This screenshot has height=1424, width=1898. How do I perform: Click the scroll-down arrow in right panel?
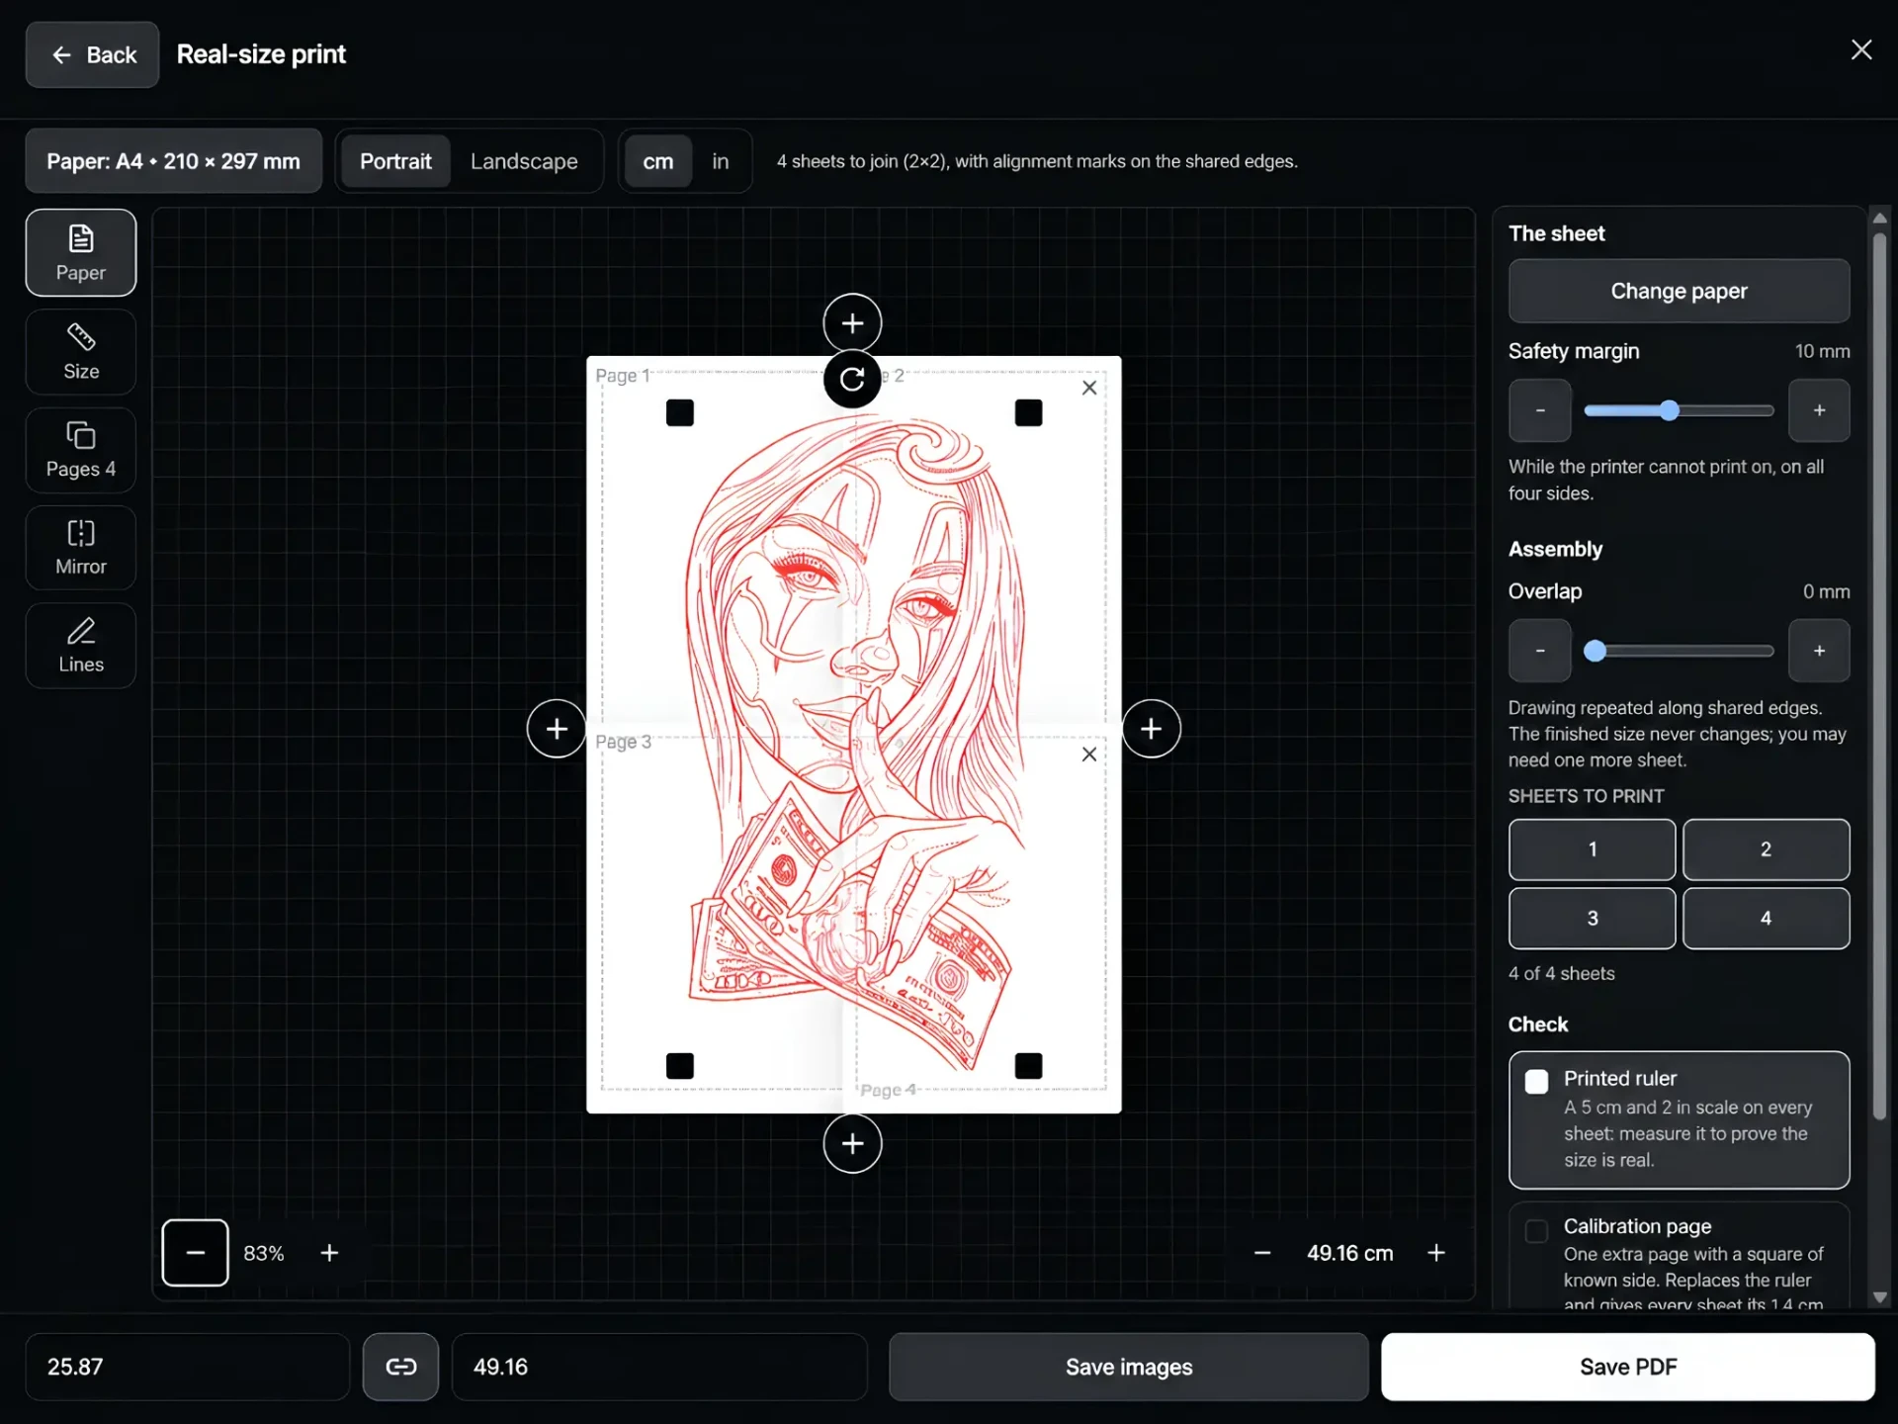pos(1879,1297)
